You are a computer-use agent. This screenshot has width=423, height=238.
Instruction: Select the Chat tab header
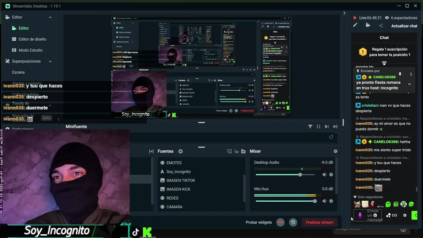click(x=384, y=38)
